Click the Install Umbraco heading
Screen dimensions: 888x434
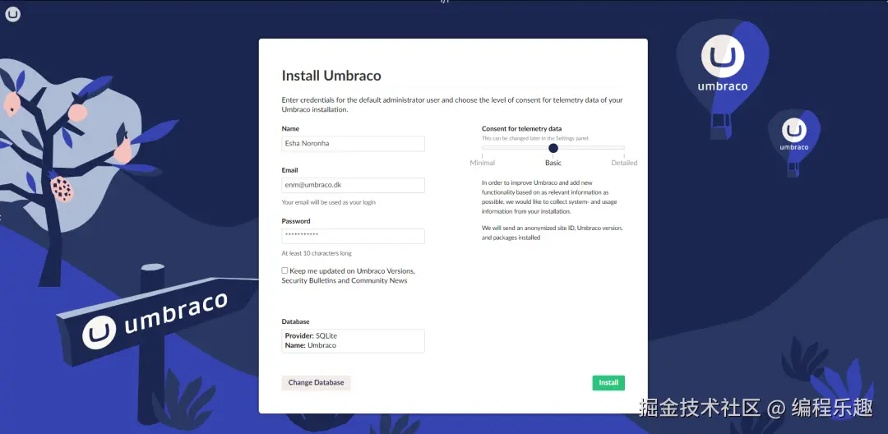coord(331,76)
